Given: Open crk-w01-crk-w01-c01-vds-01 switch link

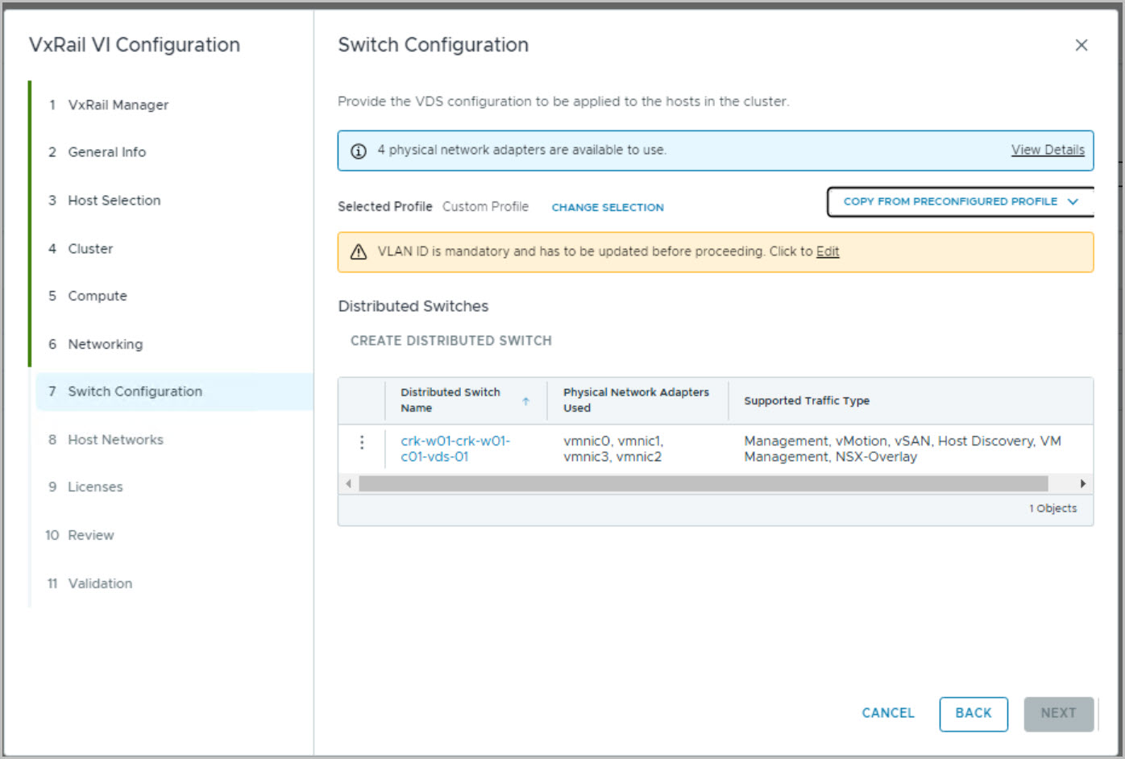Looking at the screenshot, I should pos(455,449).
